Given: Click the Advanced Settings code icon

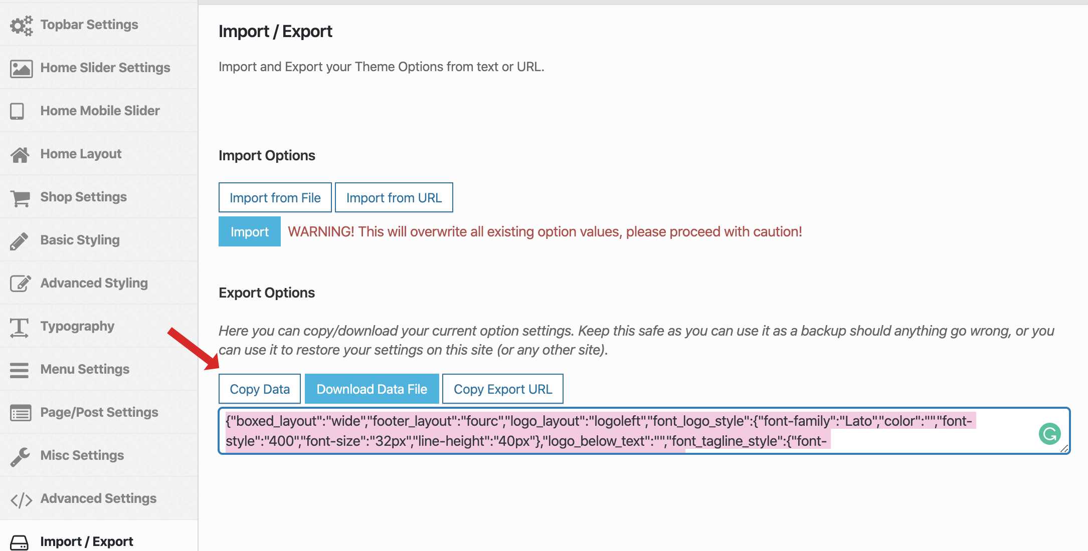Looking at the screenshot, I should click(x=21, y=498).
